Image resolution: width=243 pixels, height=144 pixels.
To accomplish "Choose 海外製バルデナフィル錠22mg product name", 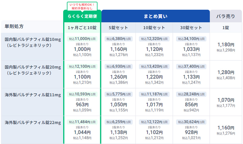I will coord(33,123).
